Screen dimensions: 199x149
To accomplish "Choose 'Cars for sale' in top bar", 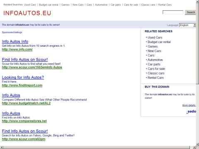I will tap(131, 5).
